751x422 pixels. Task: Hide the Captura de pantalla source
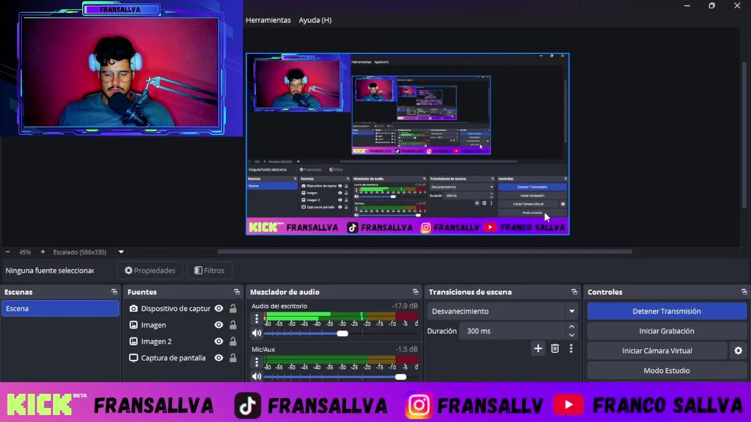point(219,358)
